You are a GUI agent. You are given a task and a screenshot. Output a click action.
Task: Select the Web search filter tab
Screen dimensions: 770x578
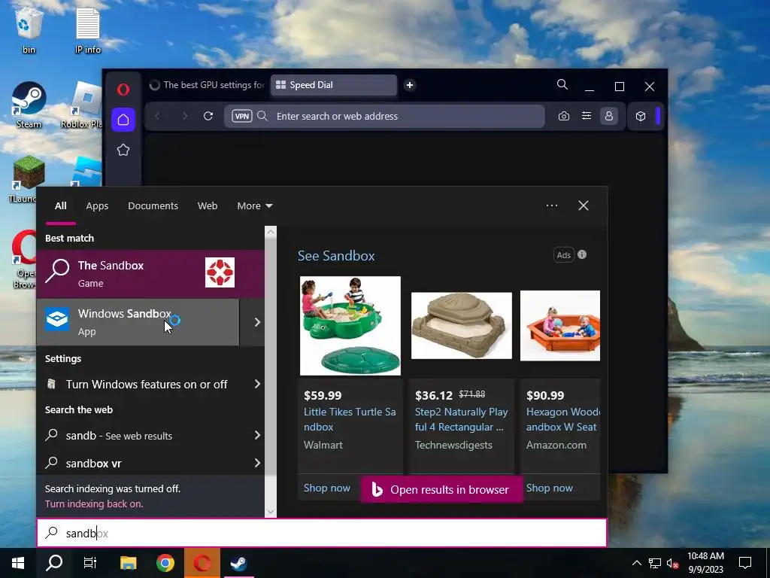click(208, 206)
